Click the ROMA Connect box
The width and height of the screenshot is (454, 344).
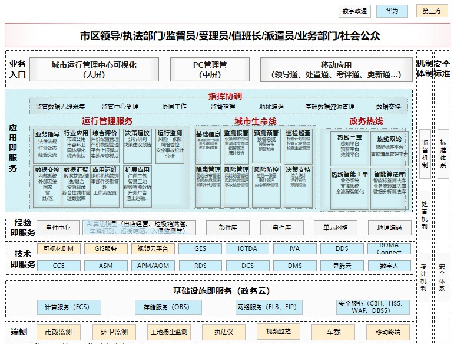coord(389,249)
